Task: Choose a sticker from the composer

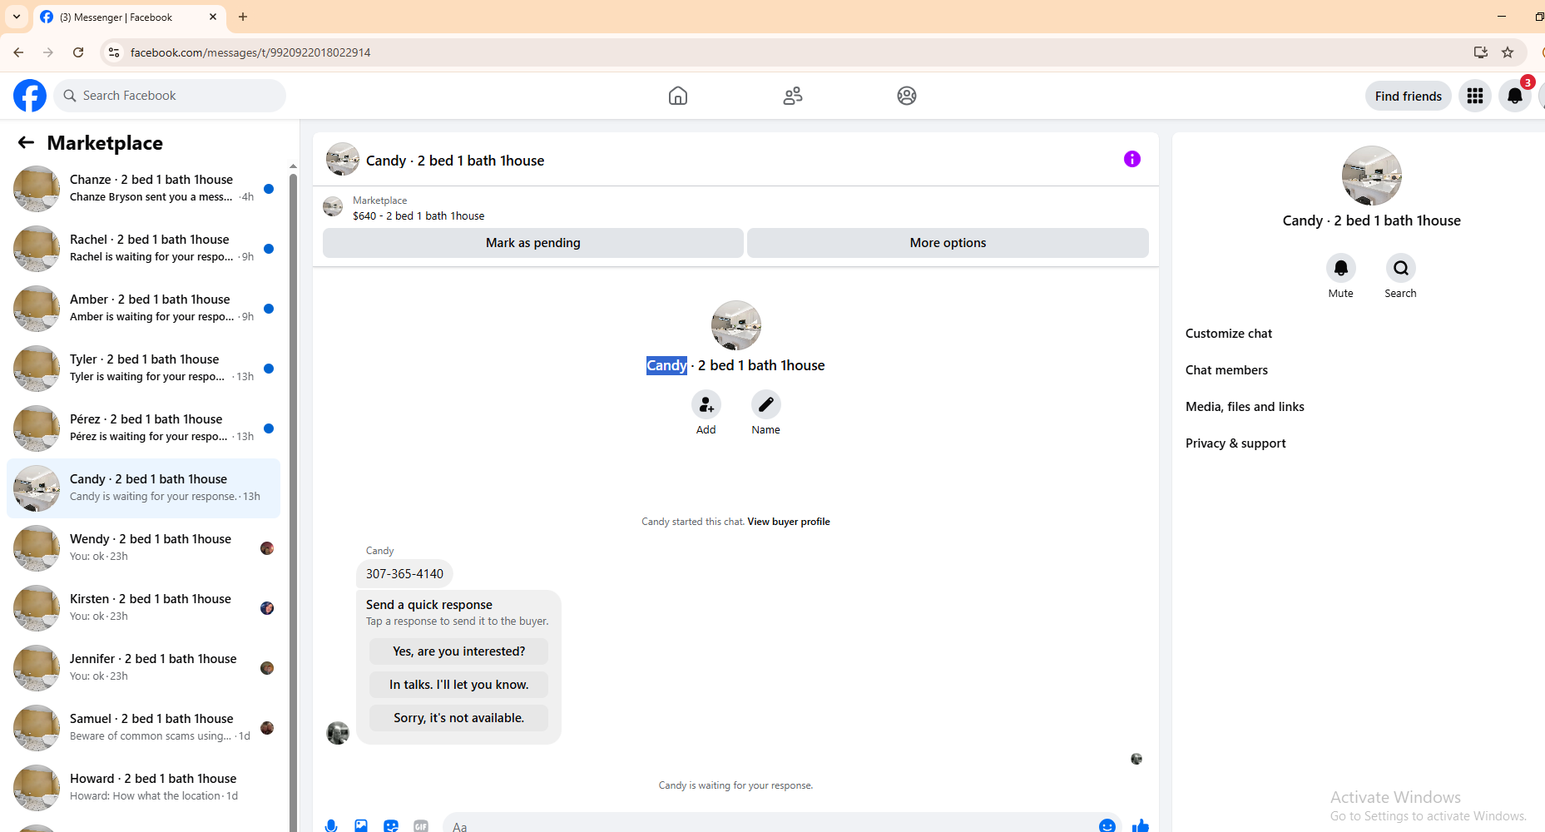Action: point(391,825)
